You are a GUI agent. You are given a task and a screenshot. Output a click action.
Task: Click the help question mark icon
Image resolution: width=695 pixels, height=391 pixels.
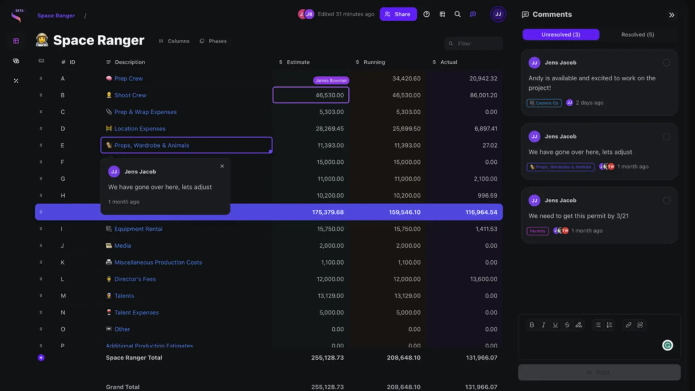click(x=426, y=14)
